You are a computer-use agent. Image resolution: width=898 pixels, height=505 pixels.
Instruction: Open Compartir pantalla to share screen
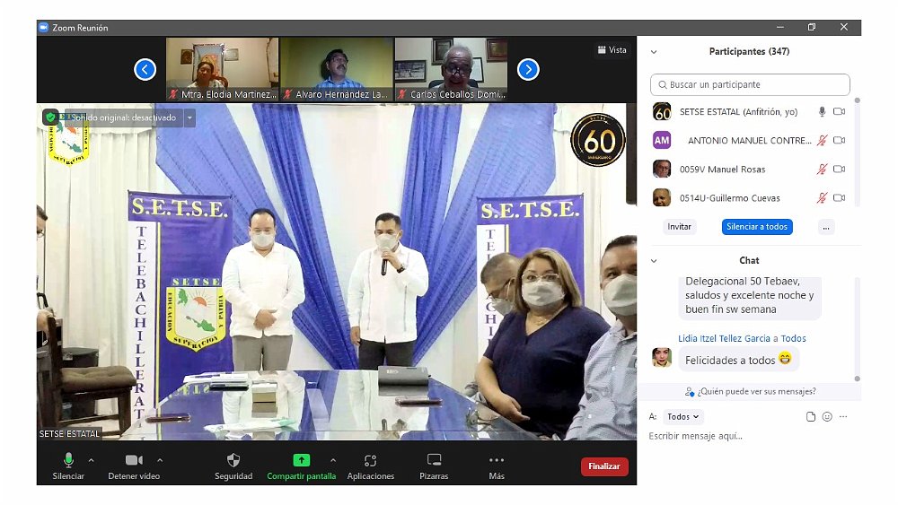tap(302, 461)
